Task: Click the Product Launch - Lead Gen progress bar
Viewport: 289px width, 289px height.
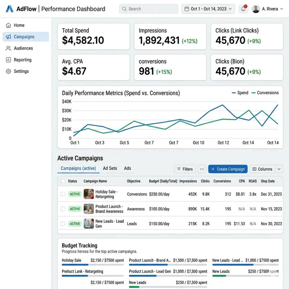Action: (168, 276)
